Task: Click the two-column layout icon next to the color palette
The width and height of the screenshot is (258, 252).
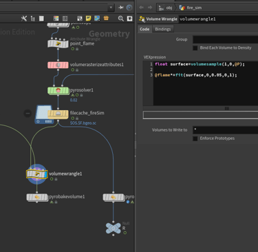Action: [x=65, y=19]
